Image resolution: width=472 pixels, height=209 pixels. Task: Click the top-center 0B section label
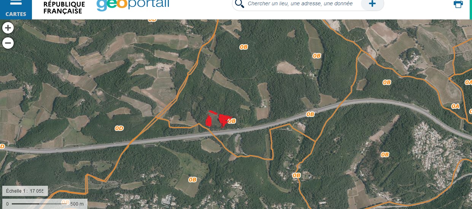pos(243,47)
